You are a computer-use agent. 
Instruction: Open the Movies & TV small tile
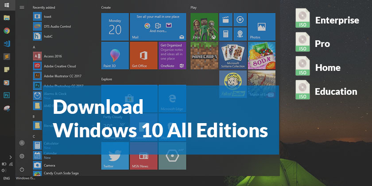[225, 19]
